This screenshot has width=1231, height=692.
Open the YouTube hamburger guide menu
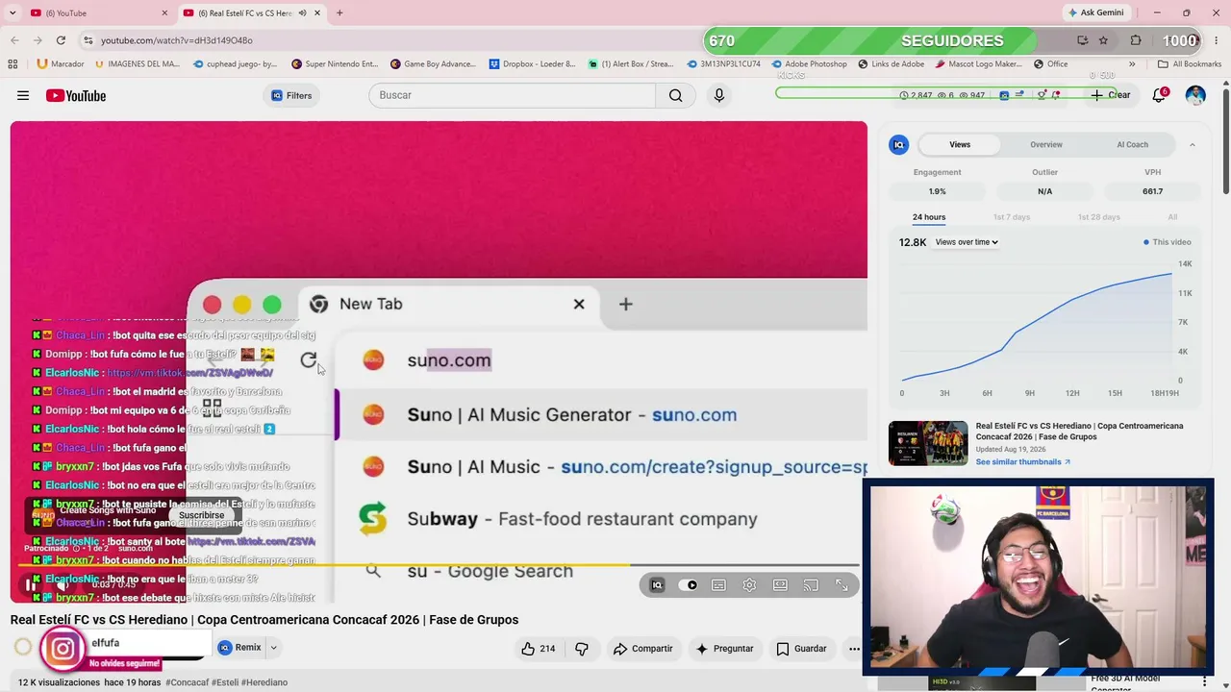[23, 95]
